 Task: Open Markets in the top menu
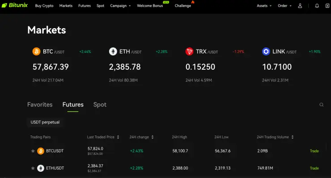66,6
